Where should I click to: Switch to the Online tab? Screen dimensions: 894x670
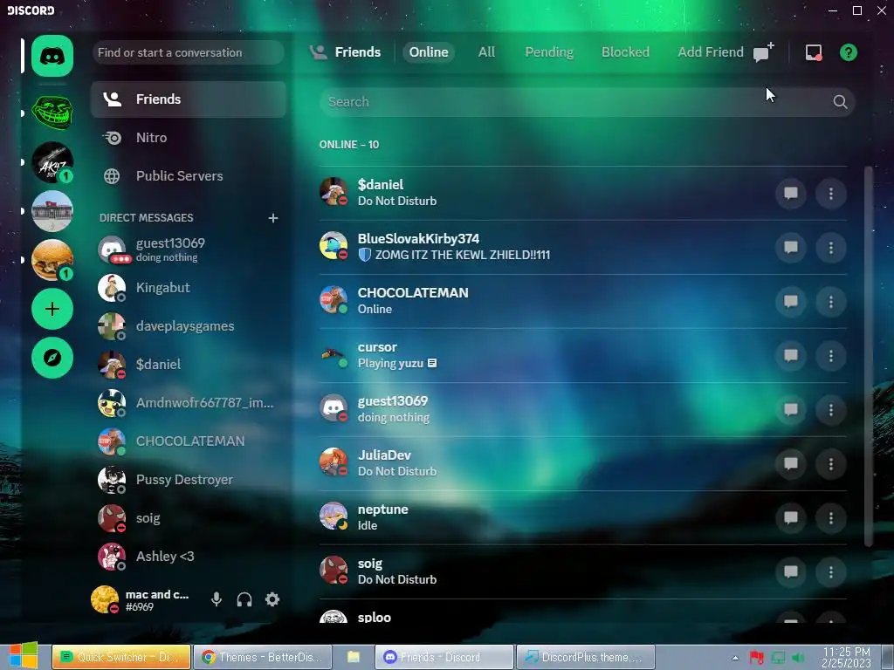pyautogui.click(x=429, y=51)
